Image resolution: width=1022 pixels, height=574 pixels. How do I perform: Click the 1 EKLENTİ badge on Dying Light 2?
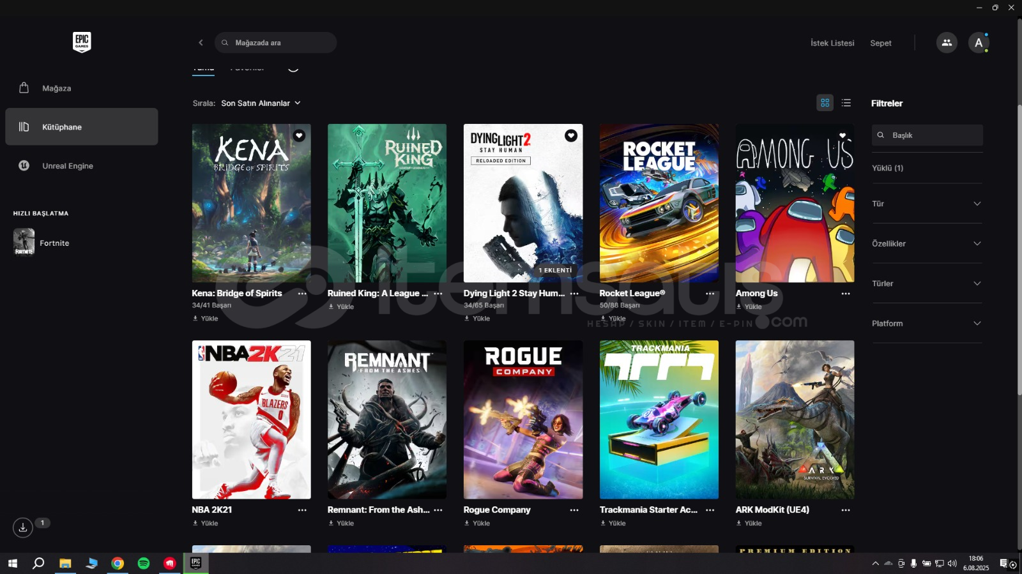[555, 270]
